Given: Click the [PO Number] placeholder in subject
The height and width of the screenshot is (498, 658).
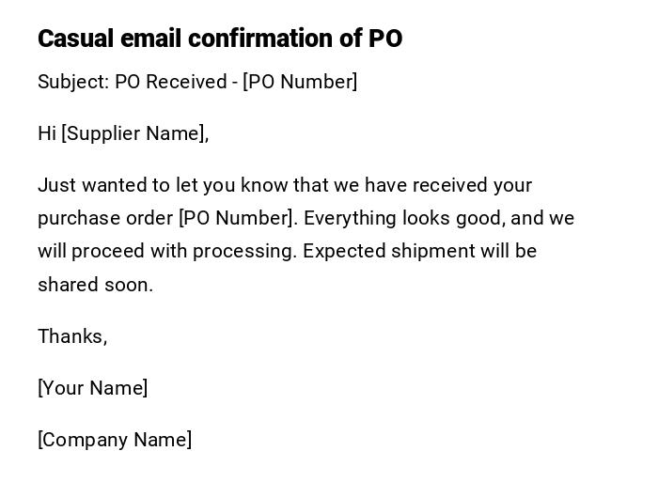Looking at the screenshot, I should (300, 82).
